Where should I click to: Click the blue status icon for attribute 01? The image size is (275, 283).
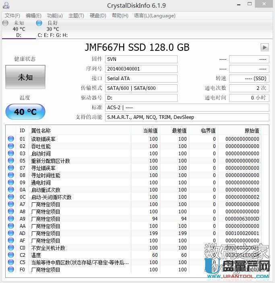click(x=10, y=139)
